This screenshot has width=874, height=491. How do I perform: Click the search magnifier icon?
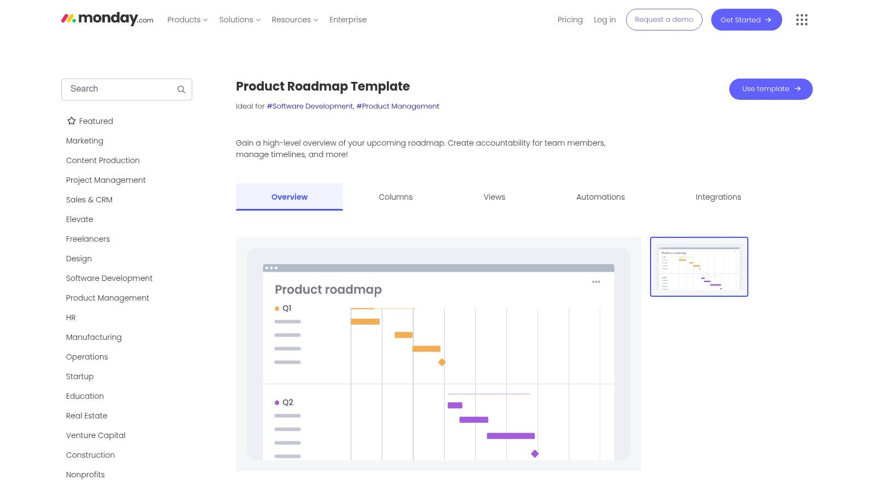tap(181, 89)
